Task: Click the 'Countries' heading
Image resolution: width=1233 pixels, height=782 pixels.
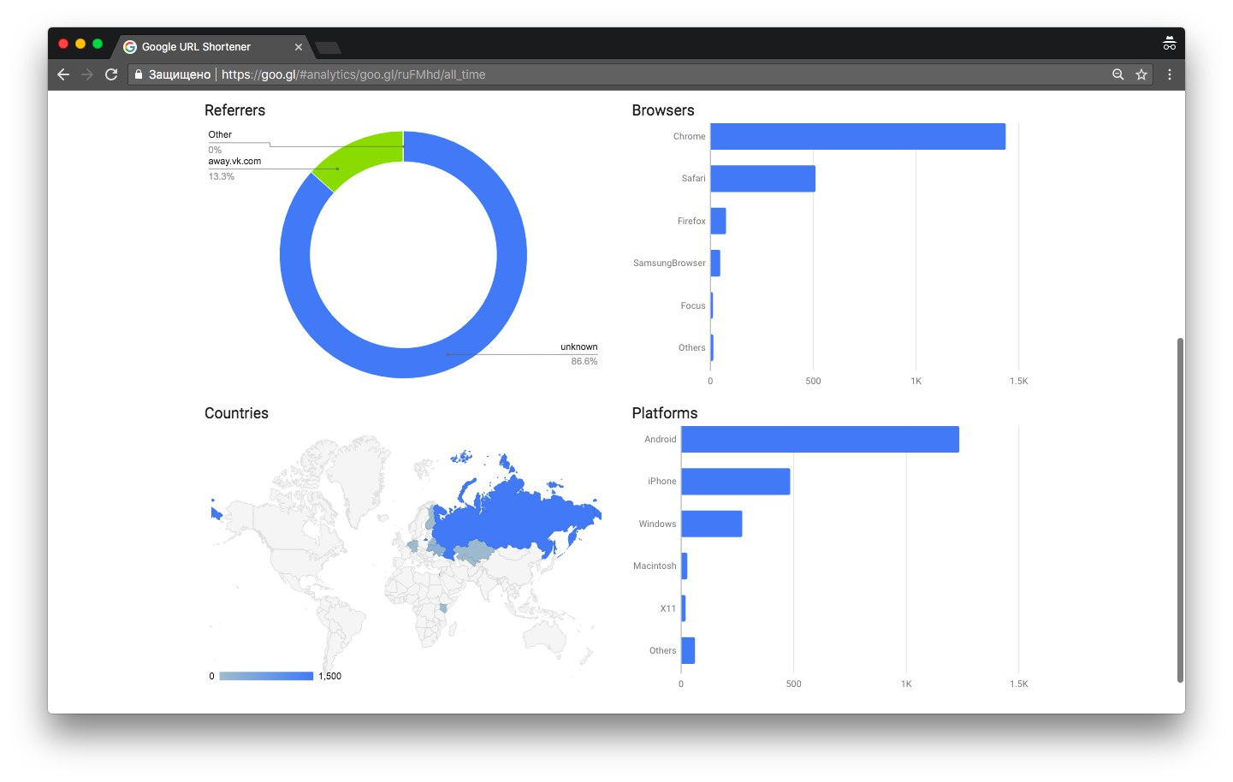Action: pos(236,413)
